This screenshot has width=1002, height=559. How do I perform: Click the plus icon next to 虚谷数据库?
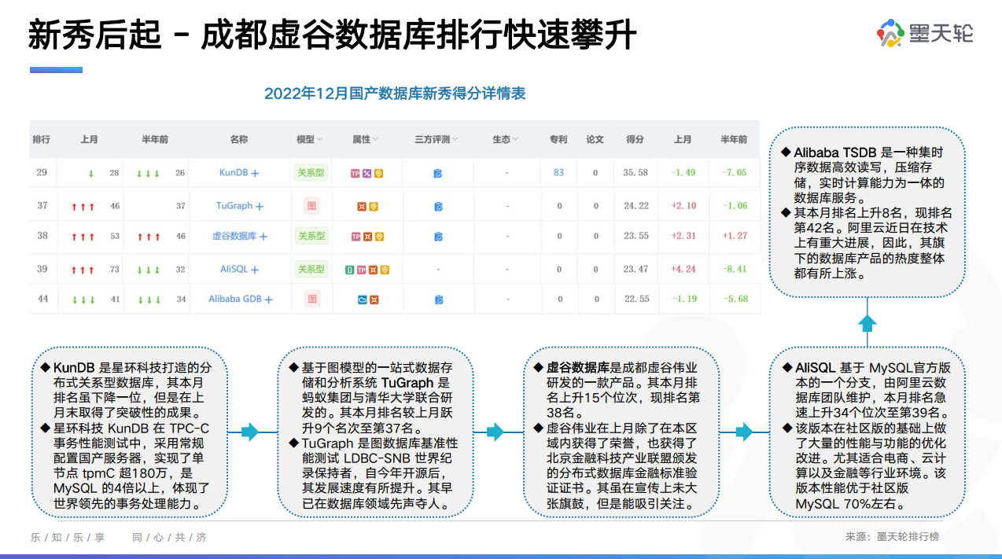click(263, 237)
